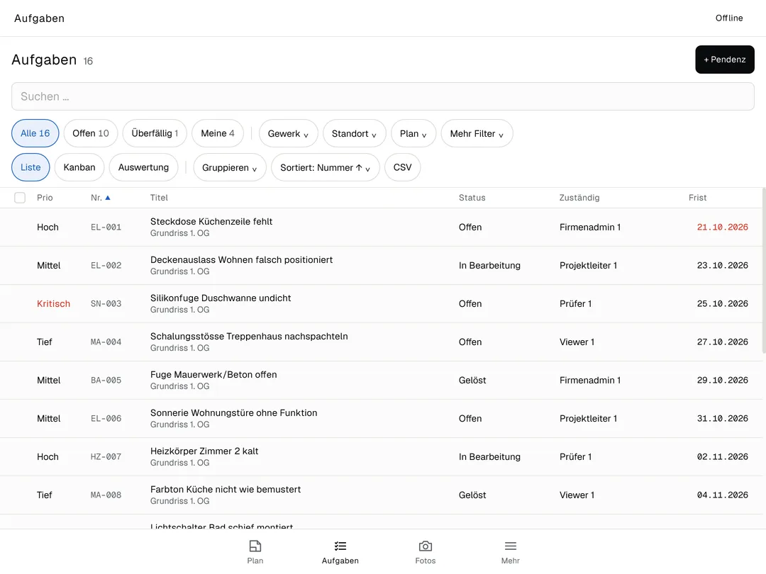Show only Meine 4 tasks
766x574 pixels.
pos(218,133)
